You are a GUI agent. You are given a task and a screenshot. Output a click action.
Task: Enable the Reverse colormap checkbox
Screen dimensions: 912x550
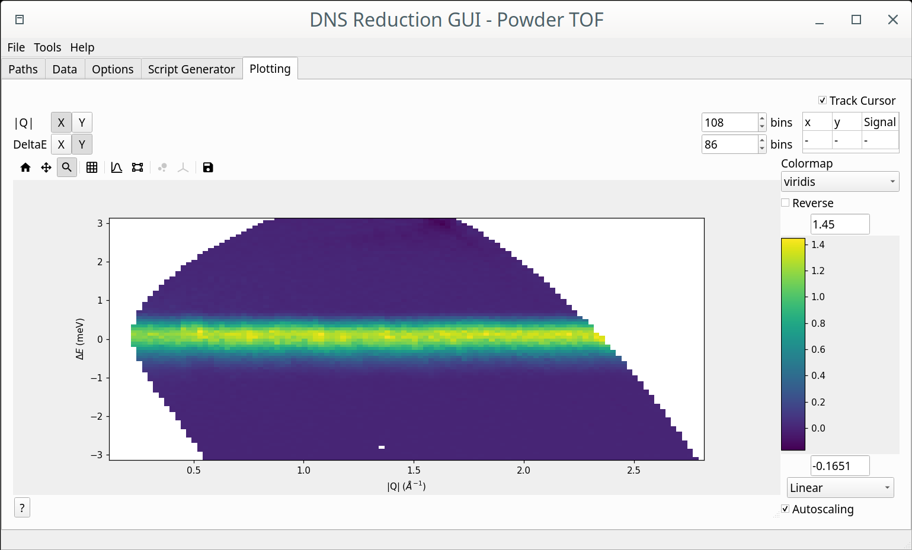[786, 203]
